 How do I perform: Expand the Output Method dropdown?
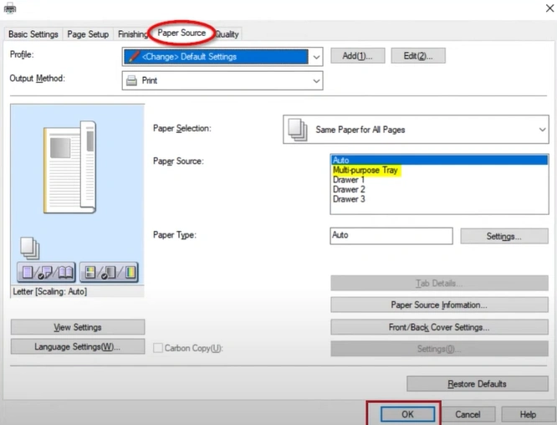pos(316,80)
